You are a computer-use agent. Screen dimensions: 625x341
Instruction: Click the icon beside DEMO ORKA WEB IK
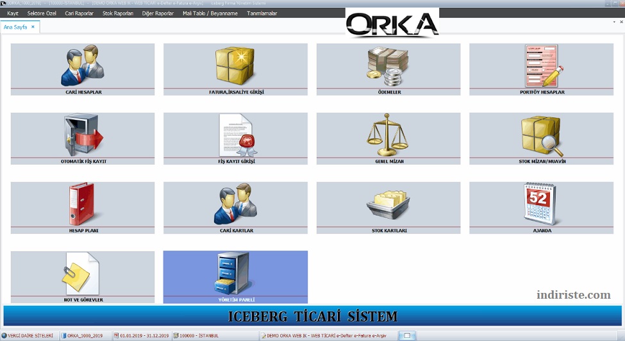263,336
